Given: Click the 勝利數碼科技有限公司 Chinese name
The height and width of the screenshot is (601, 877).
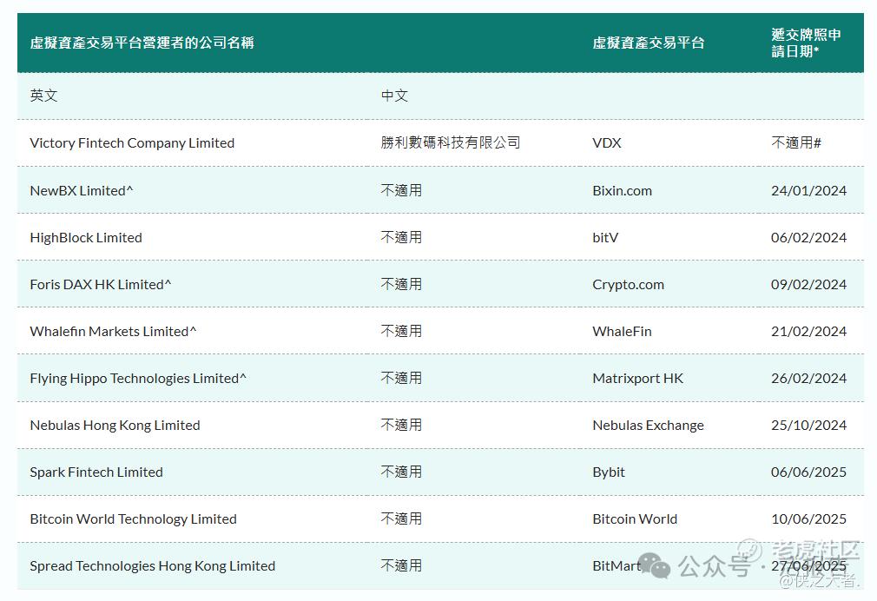Looking at the screenshot, I should (451, 142).
